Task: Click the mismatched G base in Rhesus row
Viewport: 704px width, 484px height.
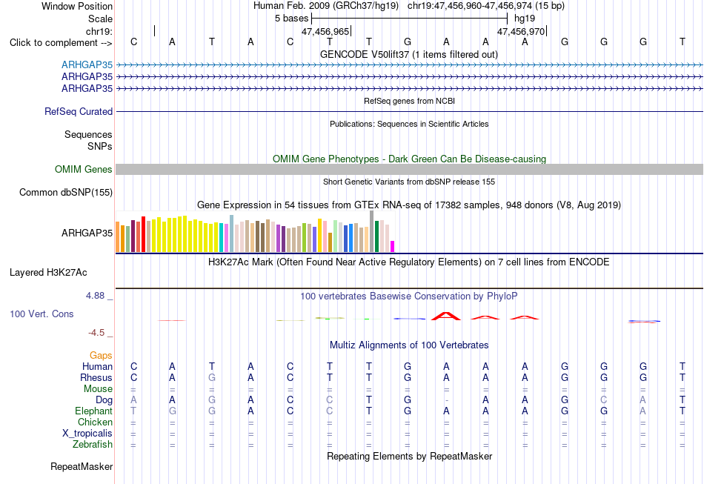Action: [x=211, y=377]
